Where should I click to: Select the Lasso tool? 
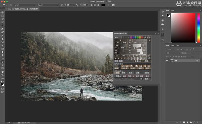[x=3, y=19]
